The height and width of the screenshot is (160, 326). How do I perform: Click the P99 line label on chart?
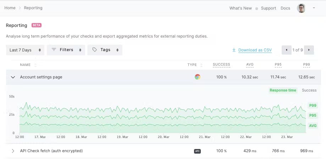pos(312,105)
